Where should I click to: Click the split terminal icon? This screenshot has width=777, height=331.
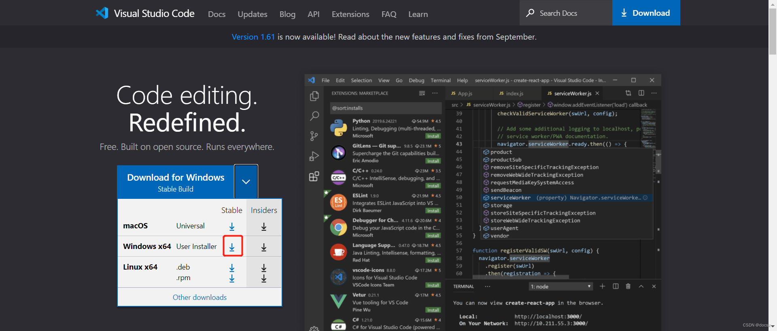coord(616,286)
